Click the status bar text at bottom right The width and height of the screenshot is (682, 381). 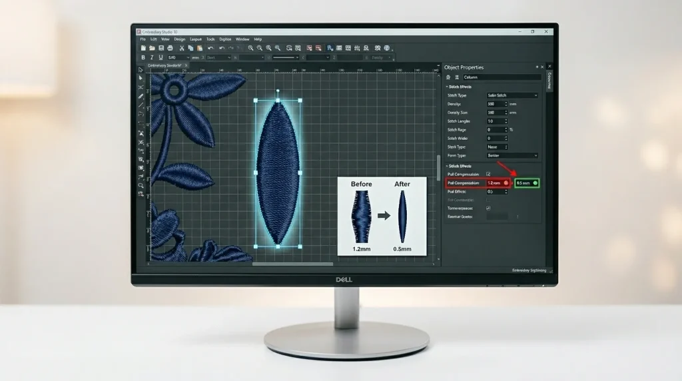tap(529, 270)
